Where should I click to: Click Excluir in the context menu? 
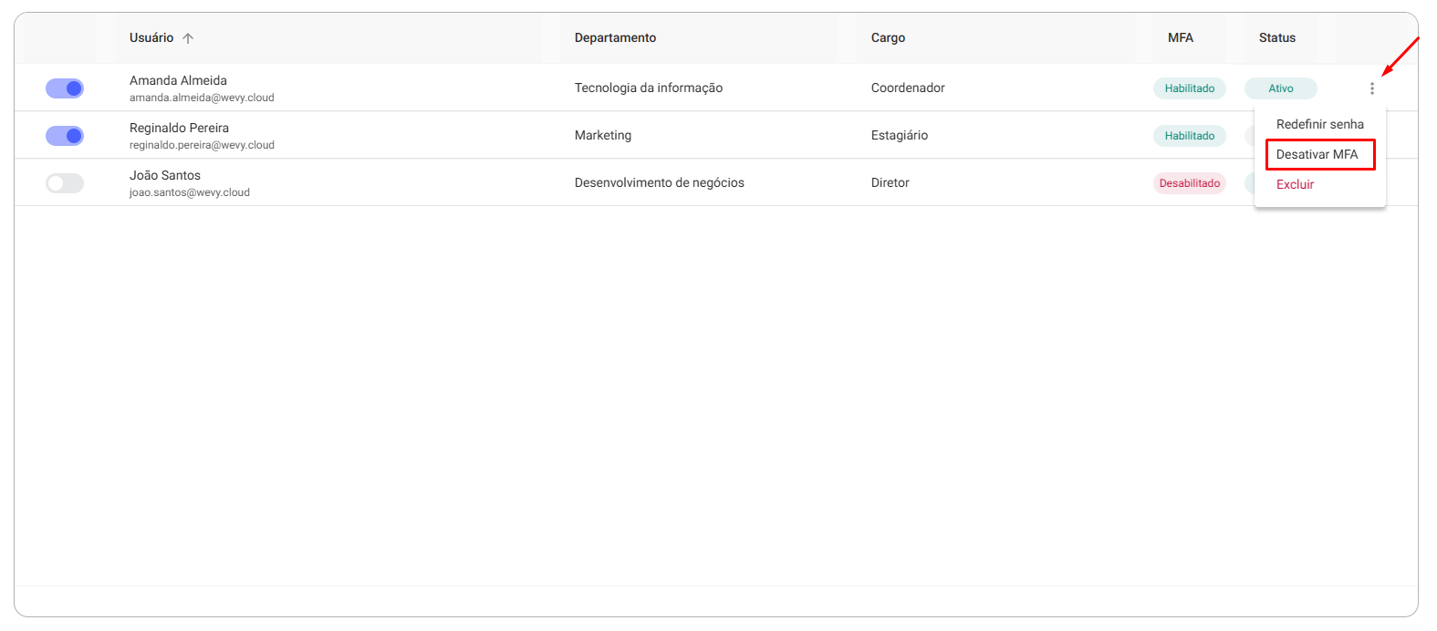click(x=1295, y=184)
